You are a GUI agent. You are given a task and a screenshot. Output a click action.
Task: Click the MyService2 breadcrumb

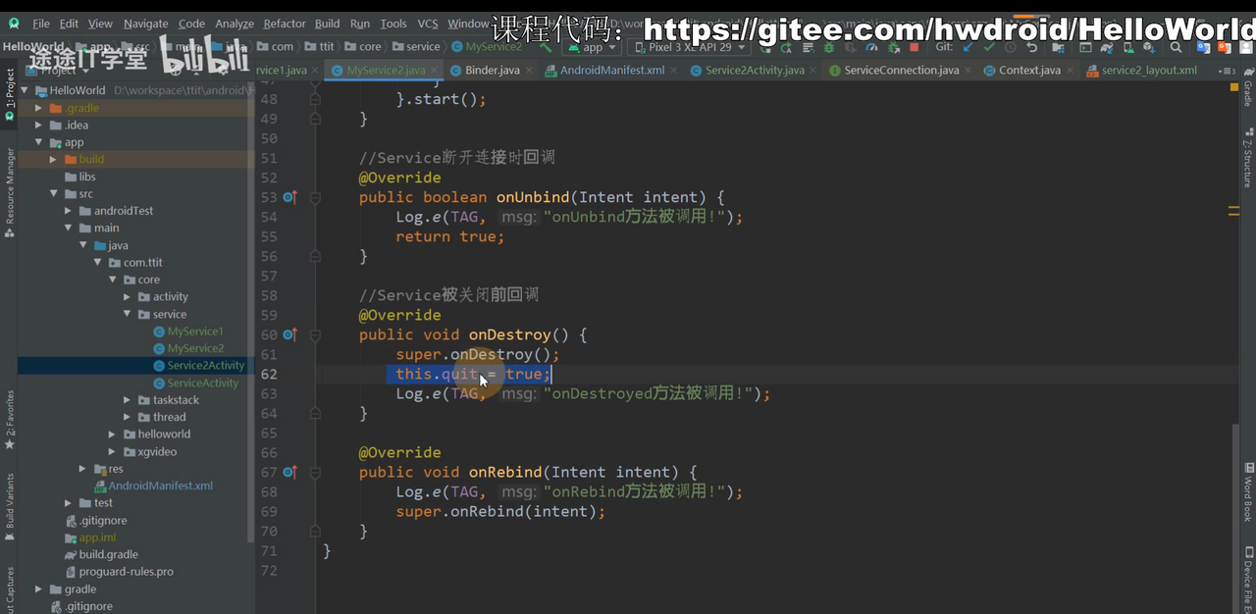coord(487,46)
